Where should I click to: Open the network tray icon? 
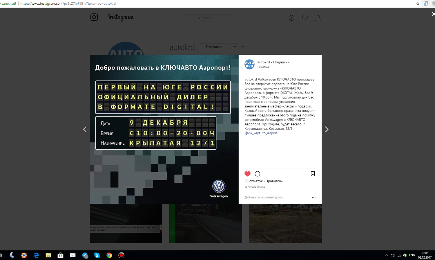(399, 255)
